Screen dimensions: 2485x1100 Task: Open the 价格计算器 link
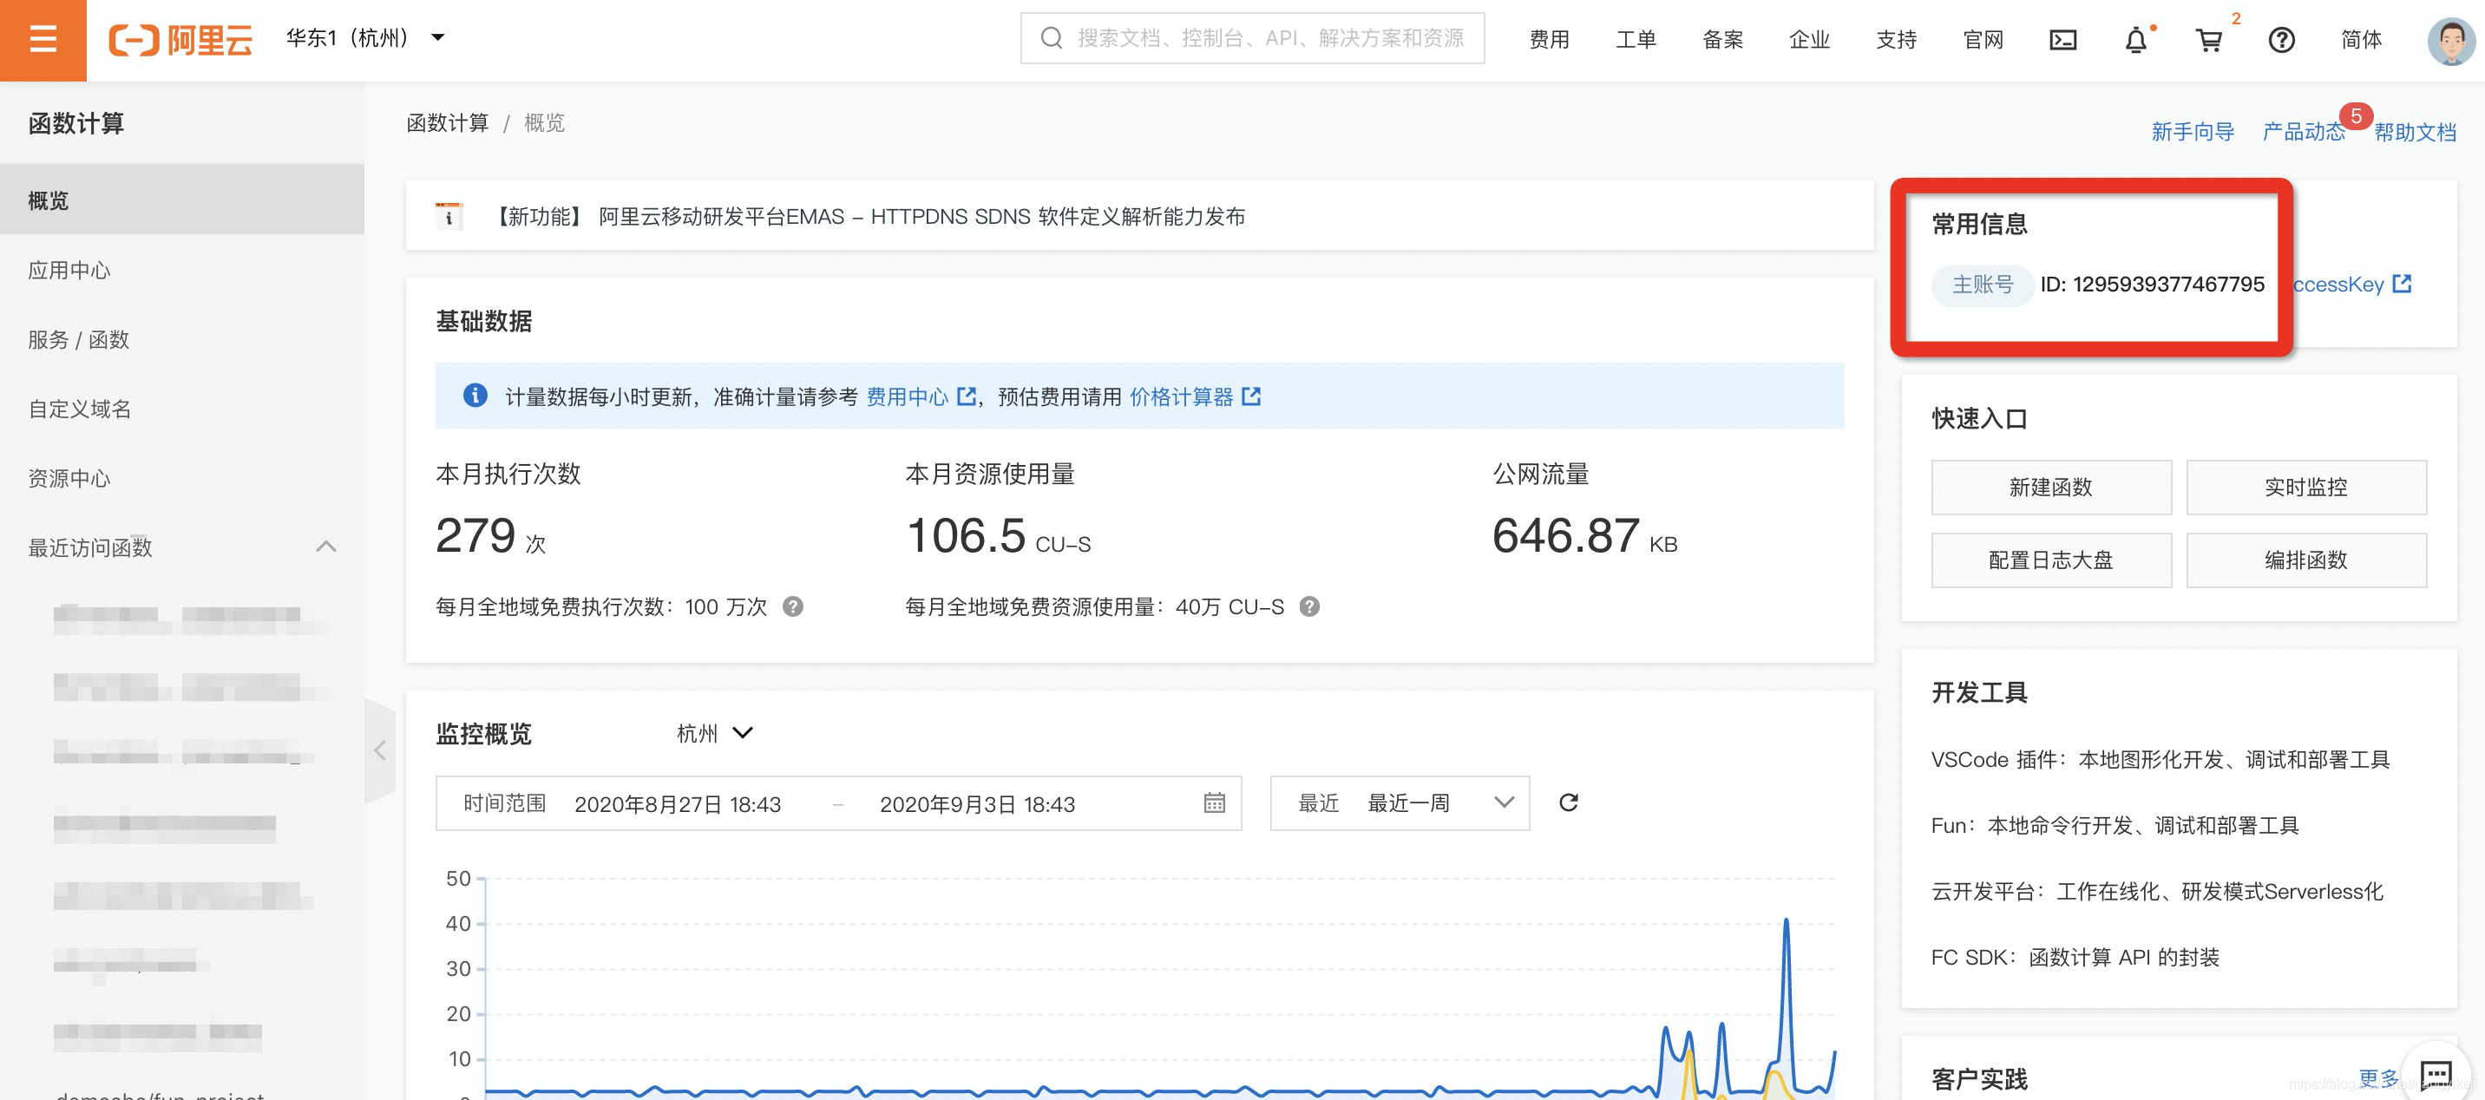(x=1181, y=396)
